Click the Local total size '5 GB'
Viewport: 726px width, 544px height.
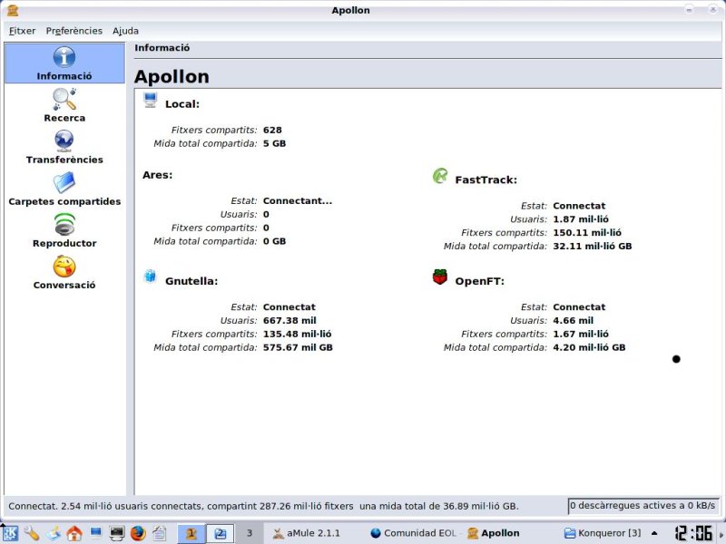pos(274,143)
